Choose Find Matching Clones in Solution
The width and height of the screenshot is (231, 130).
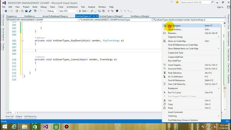[x=191, y=120]
